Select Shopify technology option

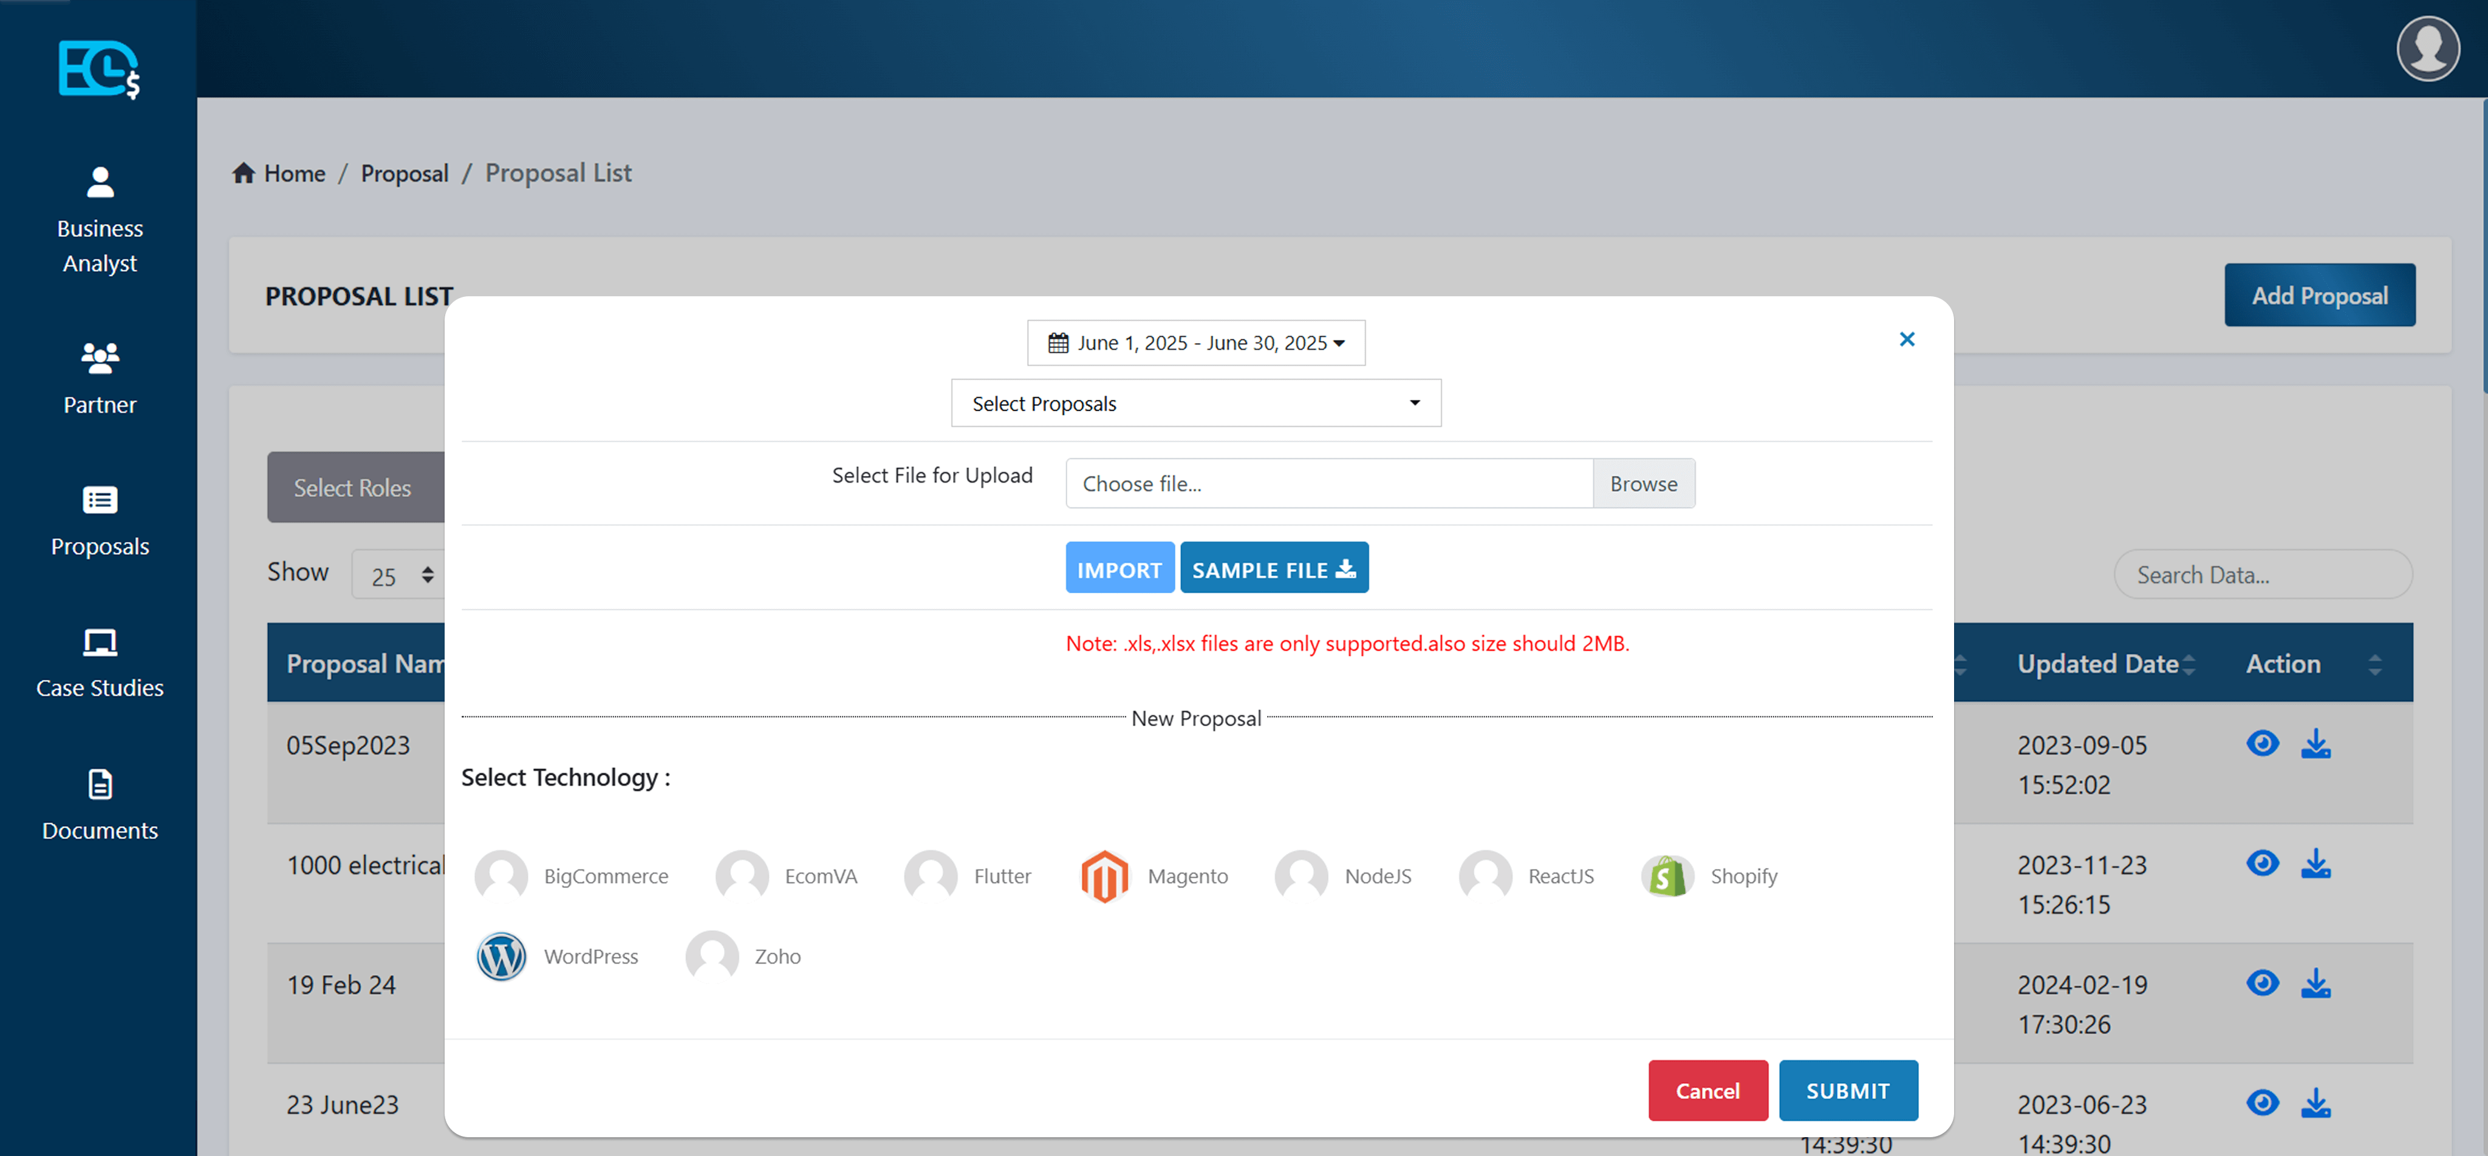click(x=1709, y=876)
